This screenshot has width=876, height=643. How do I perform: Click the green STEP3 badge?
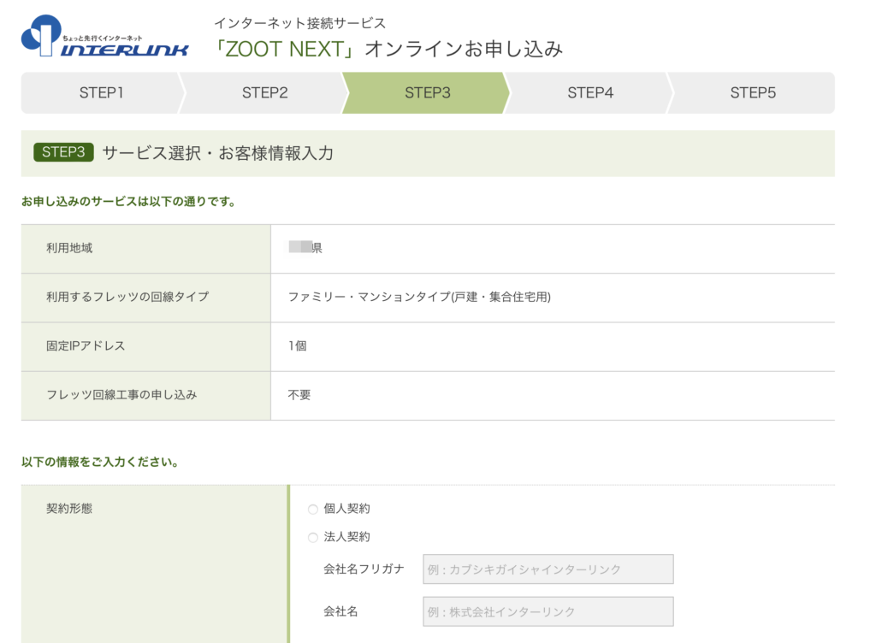pyautogui.click(x=63, y=152)
